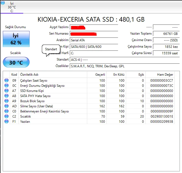Click the Öznitelik Adı column header
This screenshot has height=173, width=182.
(53, 75)
